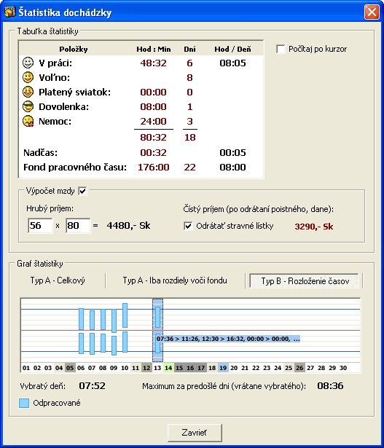Select blue-highlighted day 19 in chart
This screenshot has width=384, height=448.
point(223,368)
